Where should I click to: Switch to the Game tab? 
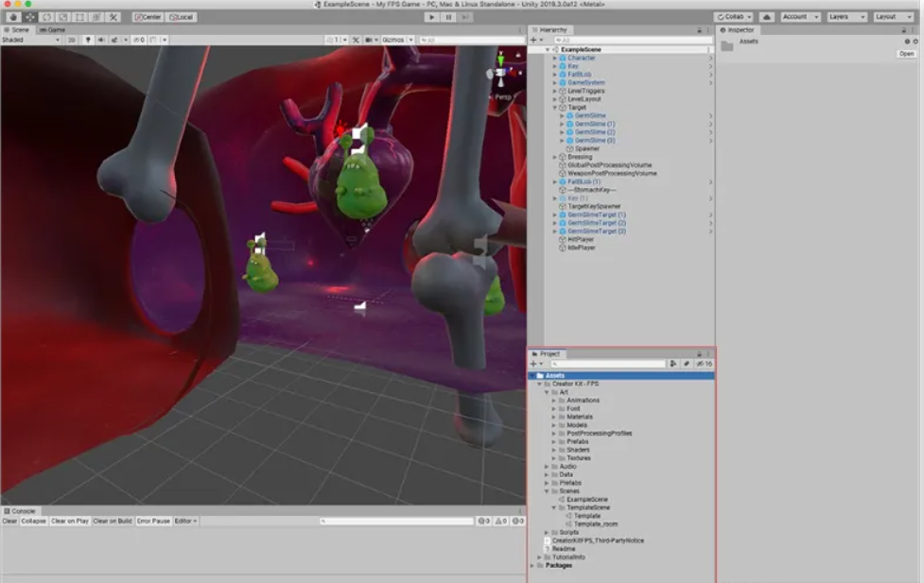55,30
